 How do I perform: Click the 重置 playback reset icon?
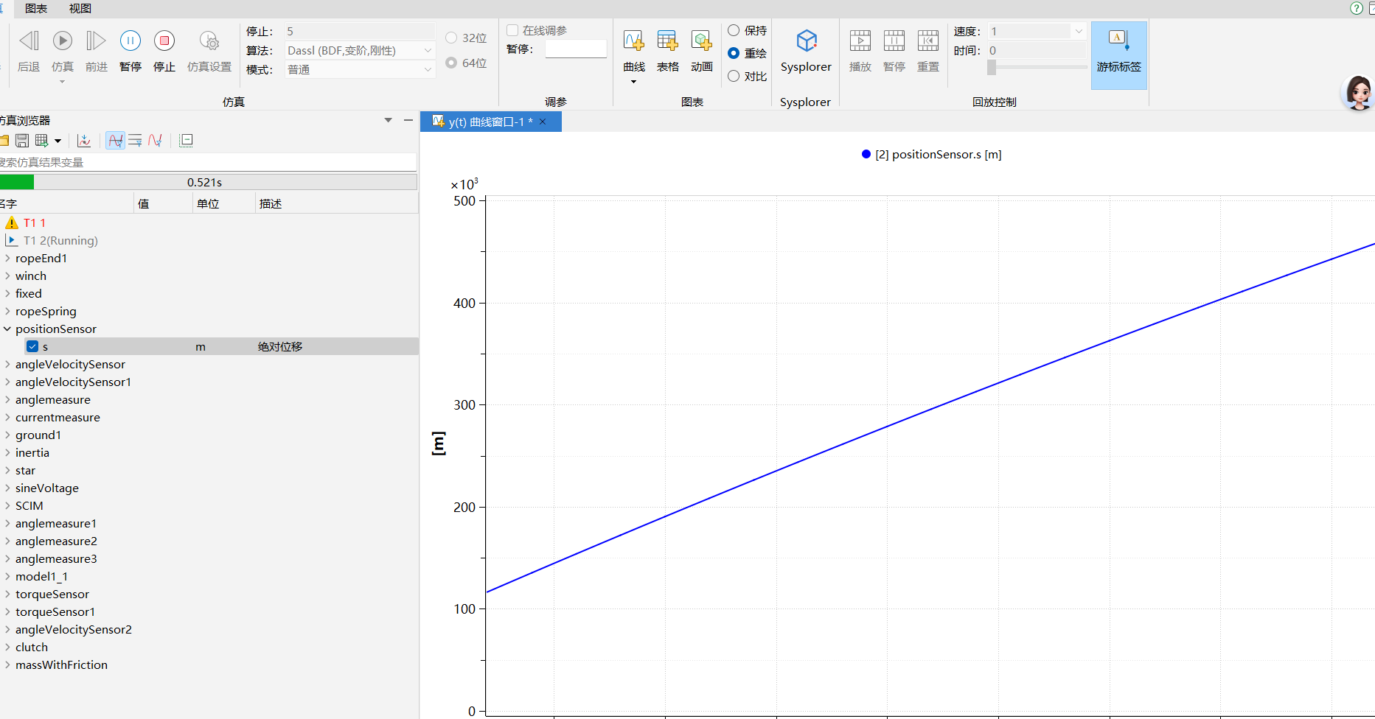pyautogui.click(x=928, y=41)
